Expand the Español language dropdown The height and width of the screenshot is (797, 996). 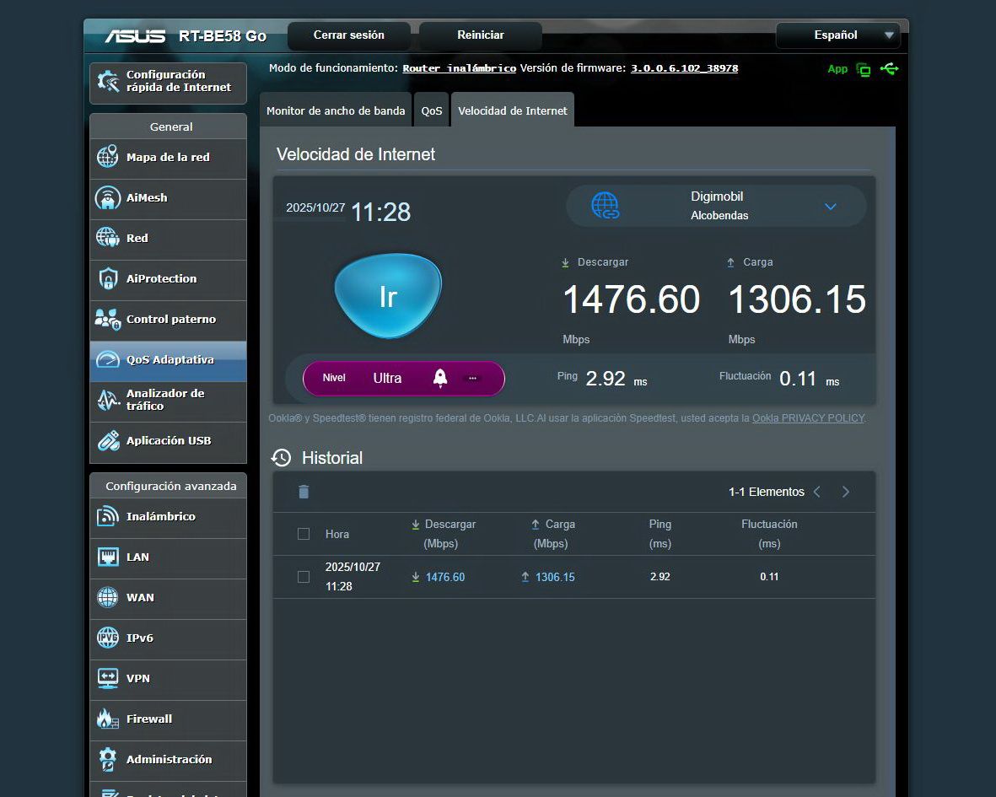pos(838,35)
